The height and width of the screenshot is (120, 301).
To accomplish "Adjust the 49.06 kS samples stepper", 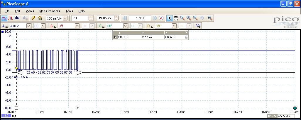I will pos(116,18).
